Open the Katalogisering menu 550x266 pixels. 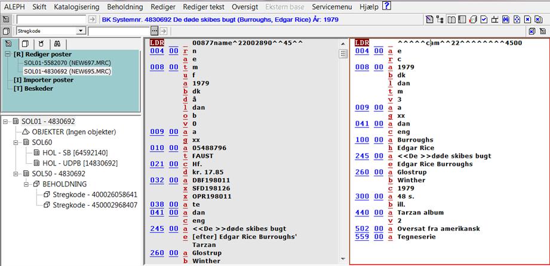pos(77,7)
